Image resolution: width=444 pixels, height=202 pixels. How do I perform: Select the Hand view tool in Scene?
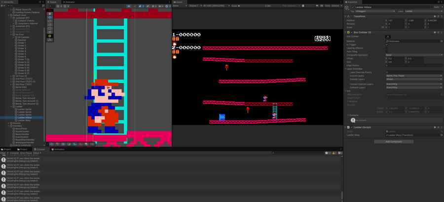tap(50, 14)
